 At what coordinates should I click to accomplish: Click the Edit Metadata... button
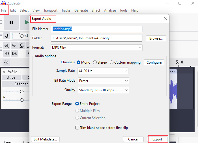click(x=45, y=139)
